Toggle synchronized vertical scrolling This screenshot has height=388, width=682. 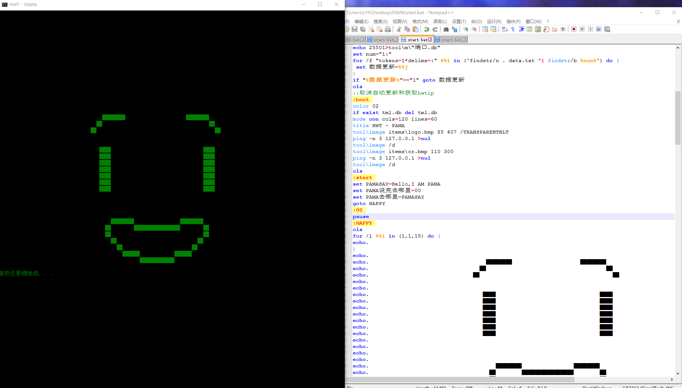tap(485, 29)
